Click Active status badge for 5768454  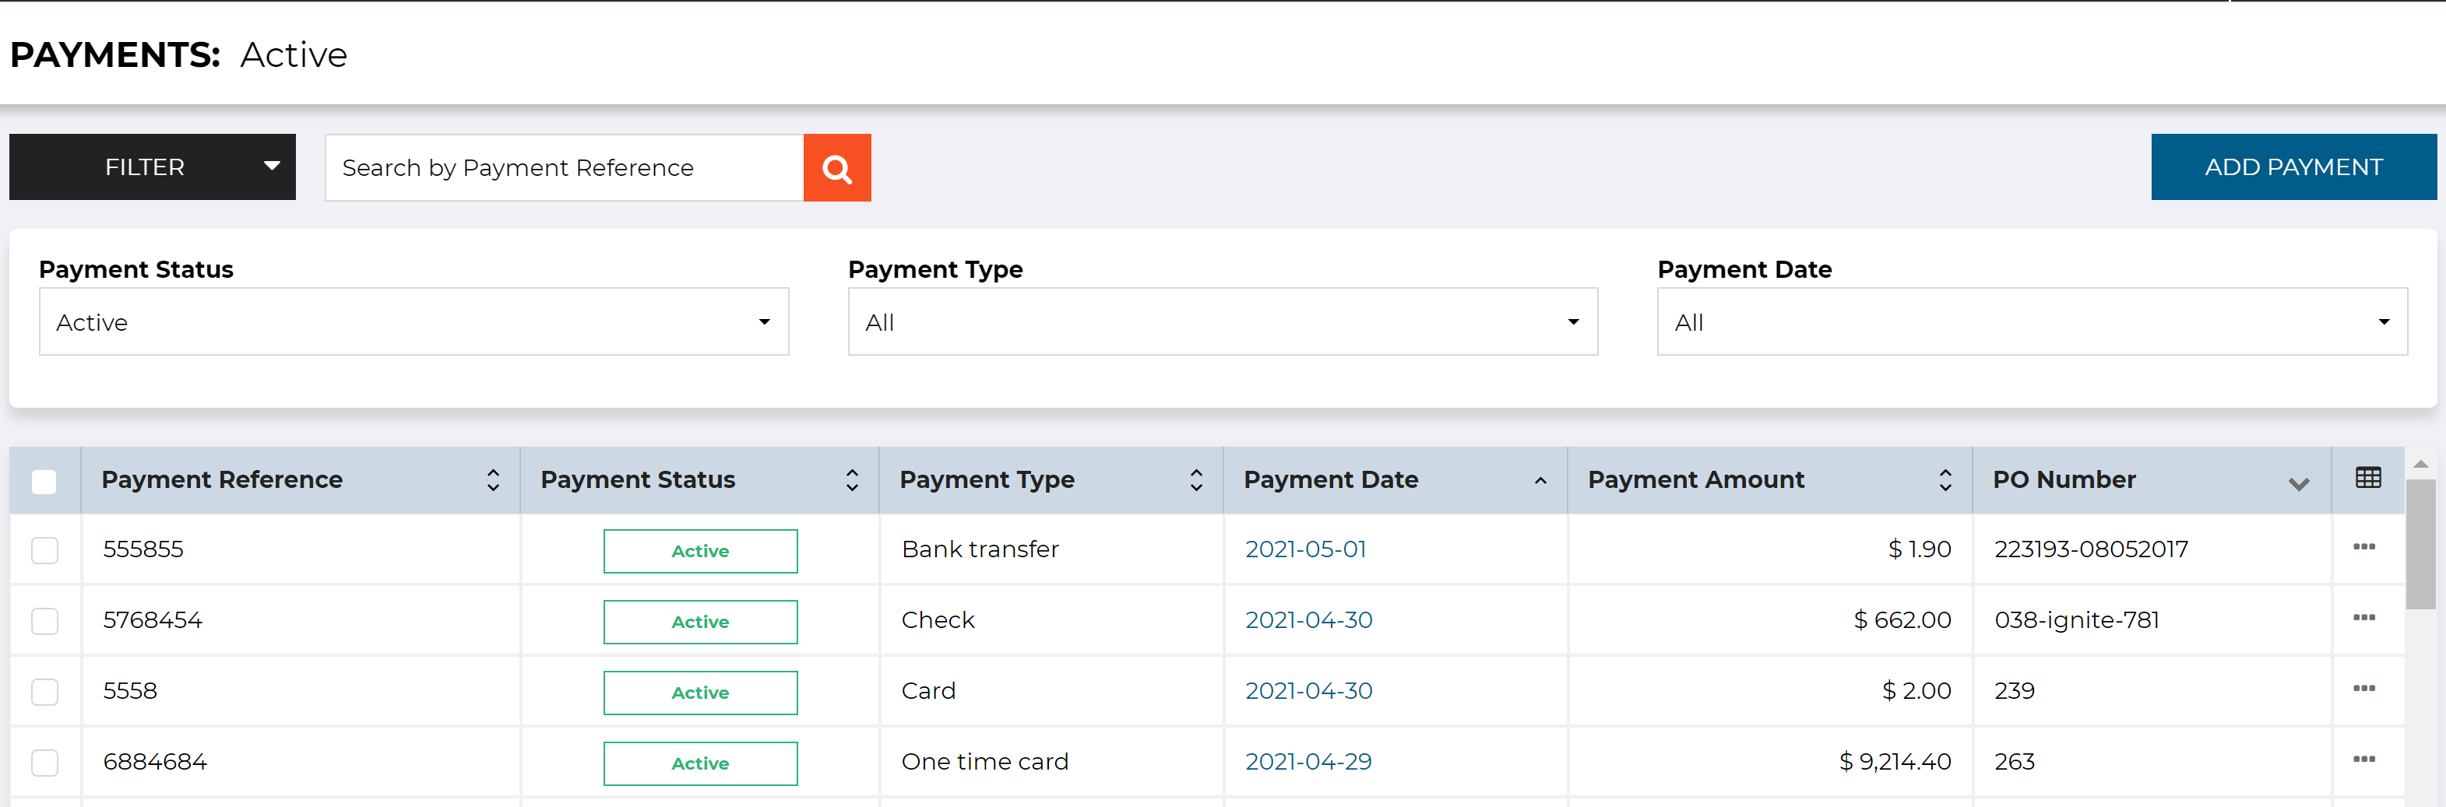click(x=701, y=622)
